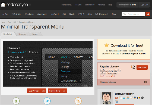Click the orange magnifier search button
152x105 pixels.
point(148,14)
